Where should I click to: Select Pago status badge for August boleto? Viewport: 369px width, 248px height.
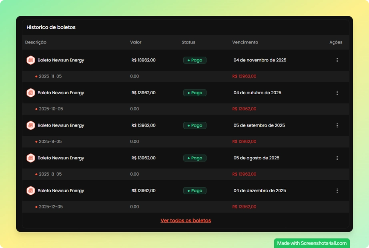tap(195, 158)
